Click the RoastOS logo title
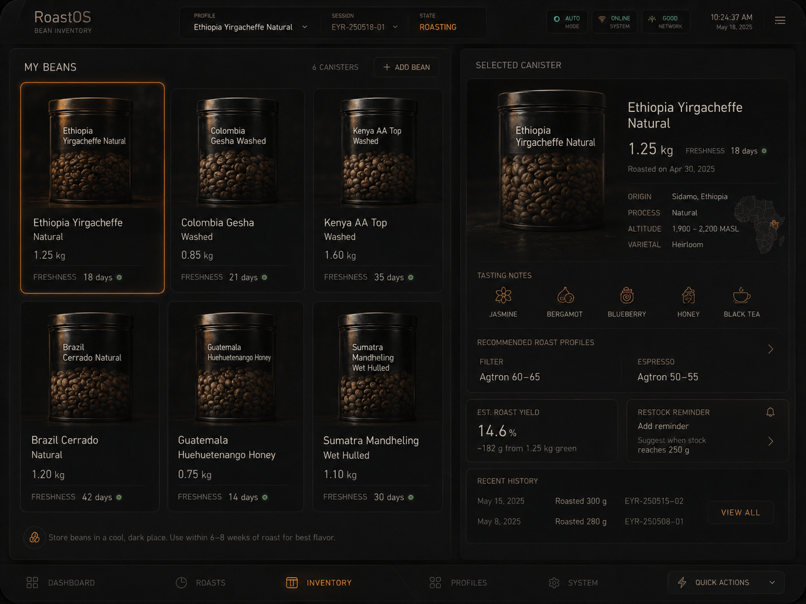Image resolution: width=806 pixels, height=604 pixels. (x=62, y=17)
